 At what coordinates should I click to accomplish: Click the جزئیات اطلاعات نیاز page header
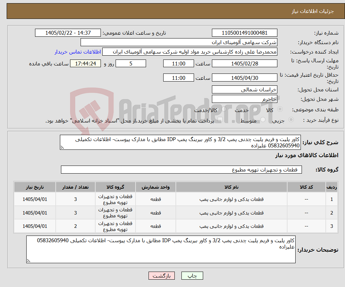point(312,11)
